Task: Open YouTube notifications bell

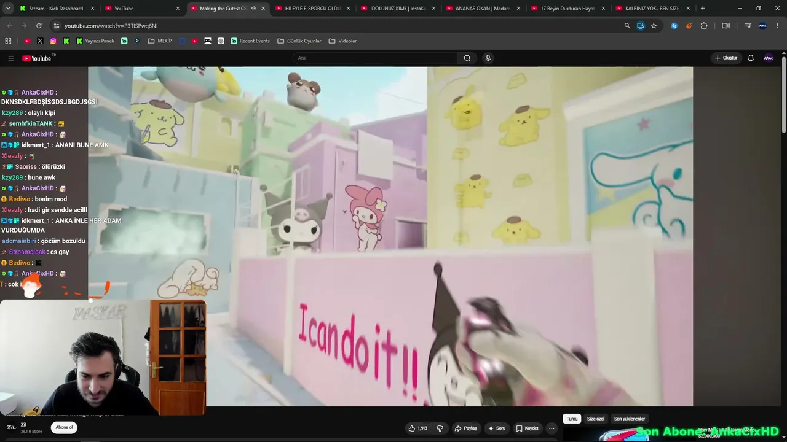Action: point(751,58)
